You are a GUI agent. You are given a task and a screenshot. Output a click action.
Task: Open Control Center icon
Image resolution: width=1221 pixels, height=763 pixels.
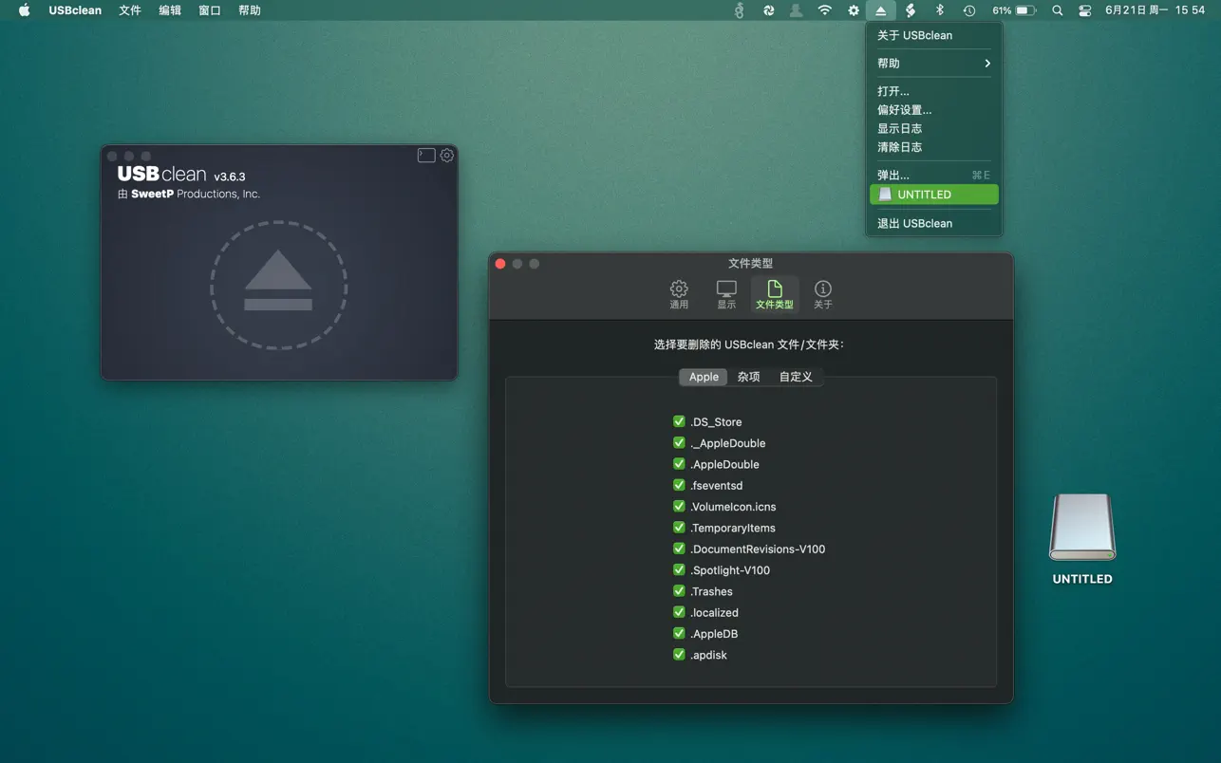coord(1085,10)
